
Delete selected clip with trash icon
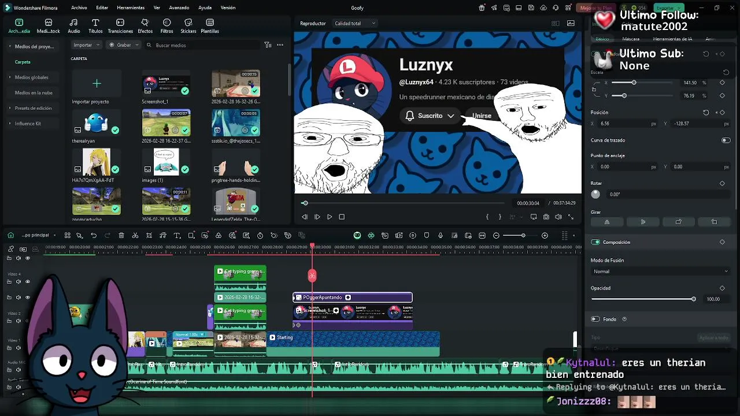tap(121, 235)
